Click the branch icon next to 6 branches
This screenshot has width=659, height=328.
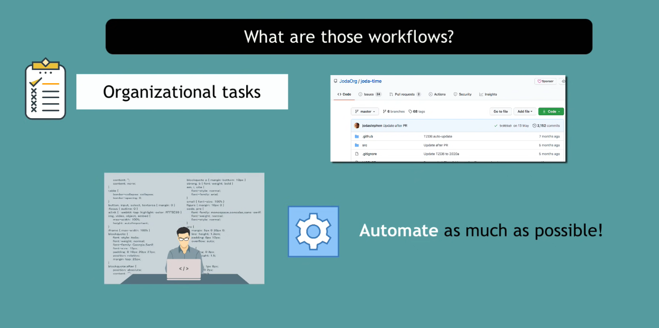(x=384, y=111)
